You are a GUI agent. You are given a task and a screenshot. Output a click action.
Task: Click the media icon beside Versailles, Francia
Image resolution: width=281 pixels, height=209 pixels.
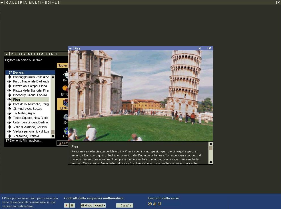pos(9,136)
